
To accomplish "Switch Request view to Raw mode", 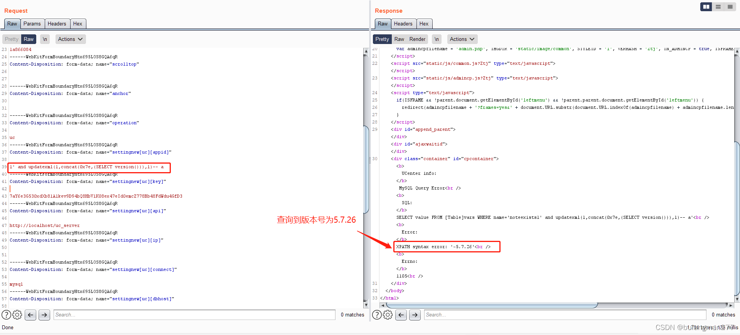I will click(29, 39).
